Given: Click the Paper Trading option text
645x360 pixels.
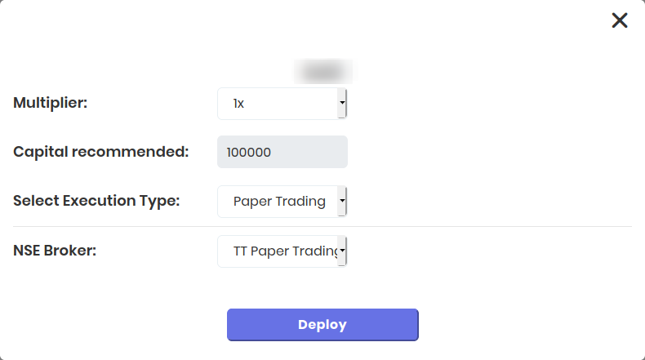Looking at the screenshot, I should pos(278,201).
